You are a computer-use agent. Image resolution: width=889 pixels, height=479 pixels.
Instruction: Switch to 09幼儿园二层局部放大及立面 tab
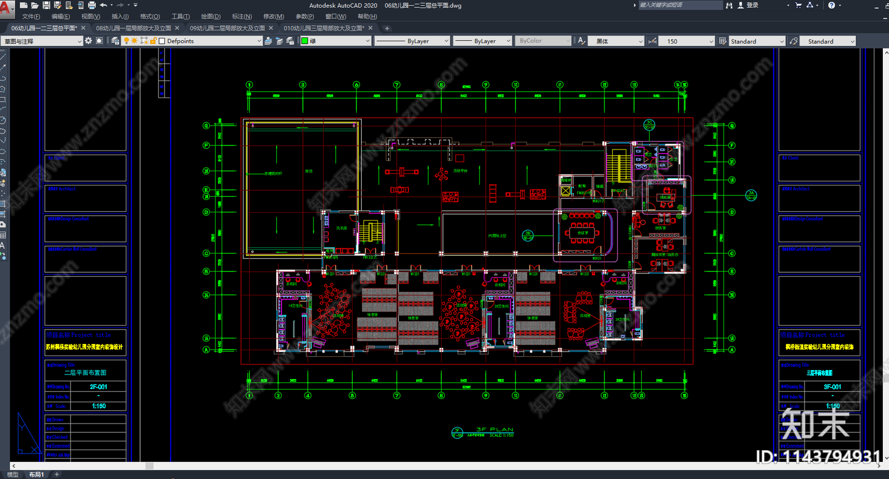227,28
